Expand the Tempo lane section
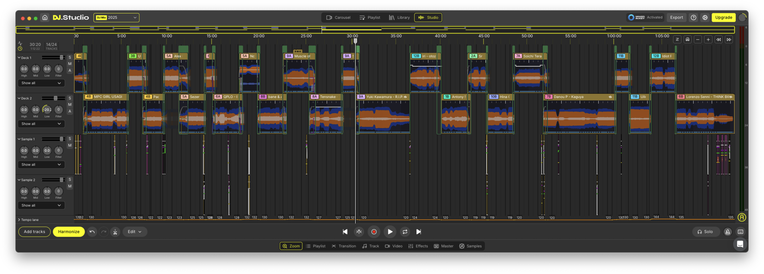764x274 pixels. point(20,220)
